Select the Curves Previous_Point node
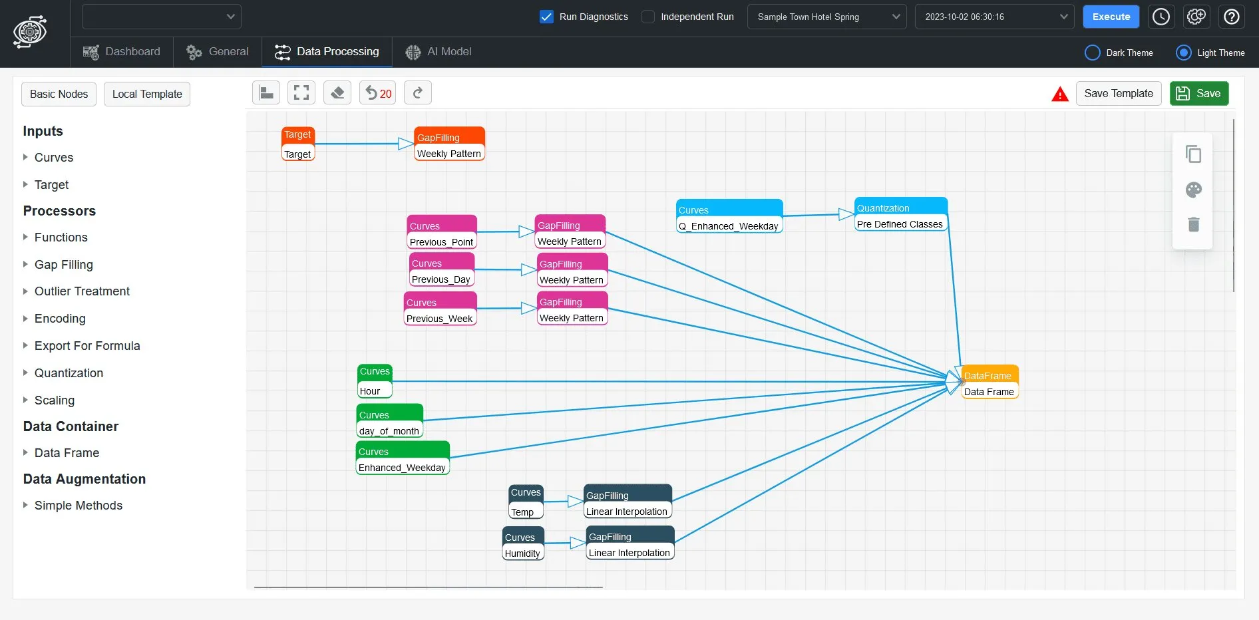Image resolution: width=1259 pixels, height=620 pixels. (442, 232)
